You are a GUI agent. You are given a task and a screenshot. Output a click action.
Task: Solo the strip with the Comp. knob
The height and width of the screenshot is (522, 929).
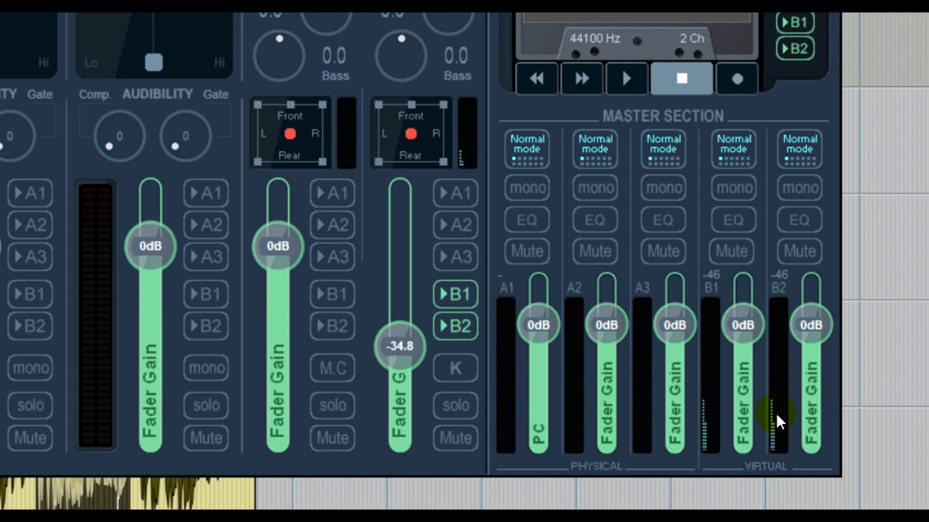click(206, 405)
